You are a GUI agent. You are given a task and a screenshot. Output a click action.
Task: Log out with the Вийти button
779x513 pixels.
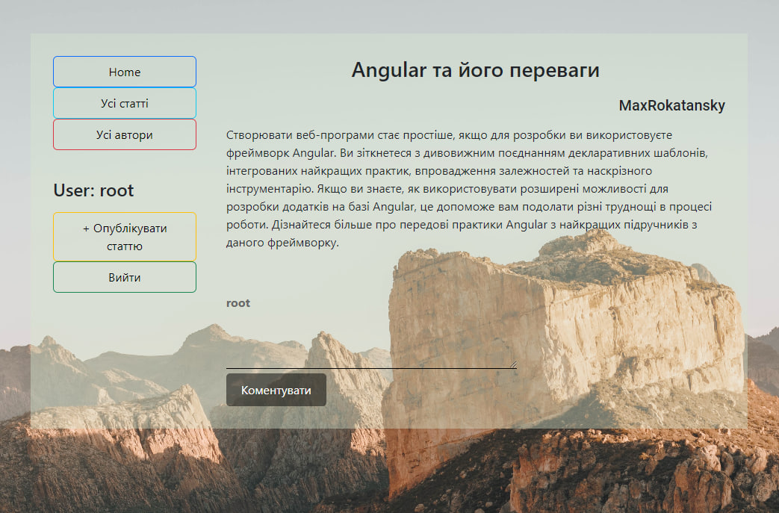point(125,277)
